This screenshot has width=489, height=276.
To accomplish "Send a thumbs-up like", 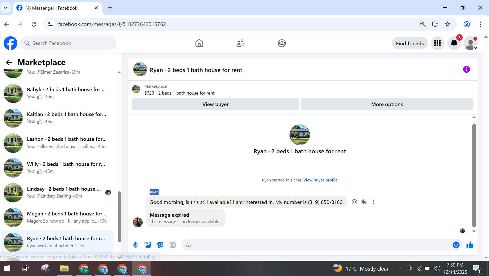I will (470, 245).
